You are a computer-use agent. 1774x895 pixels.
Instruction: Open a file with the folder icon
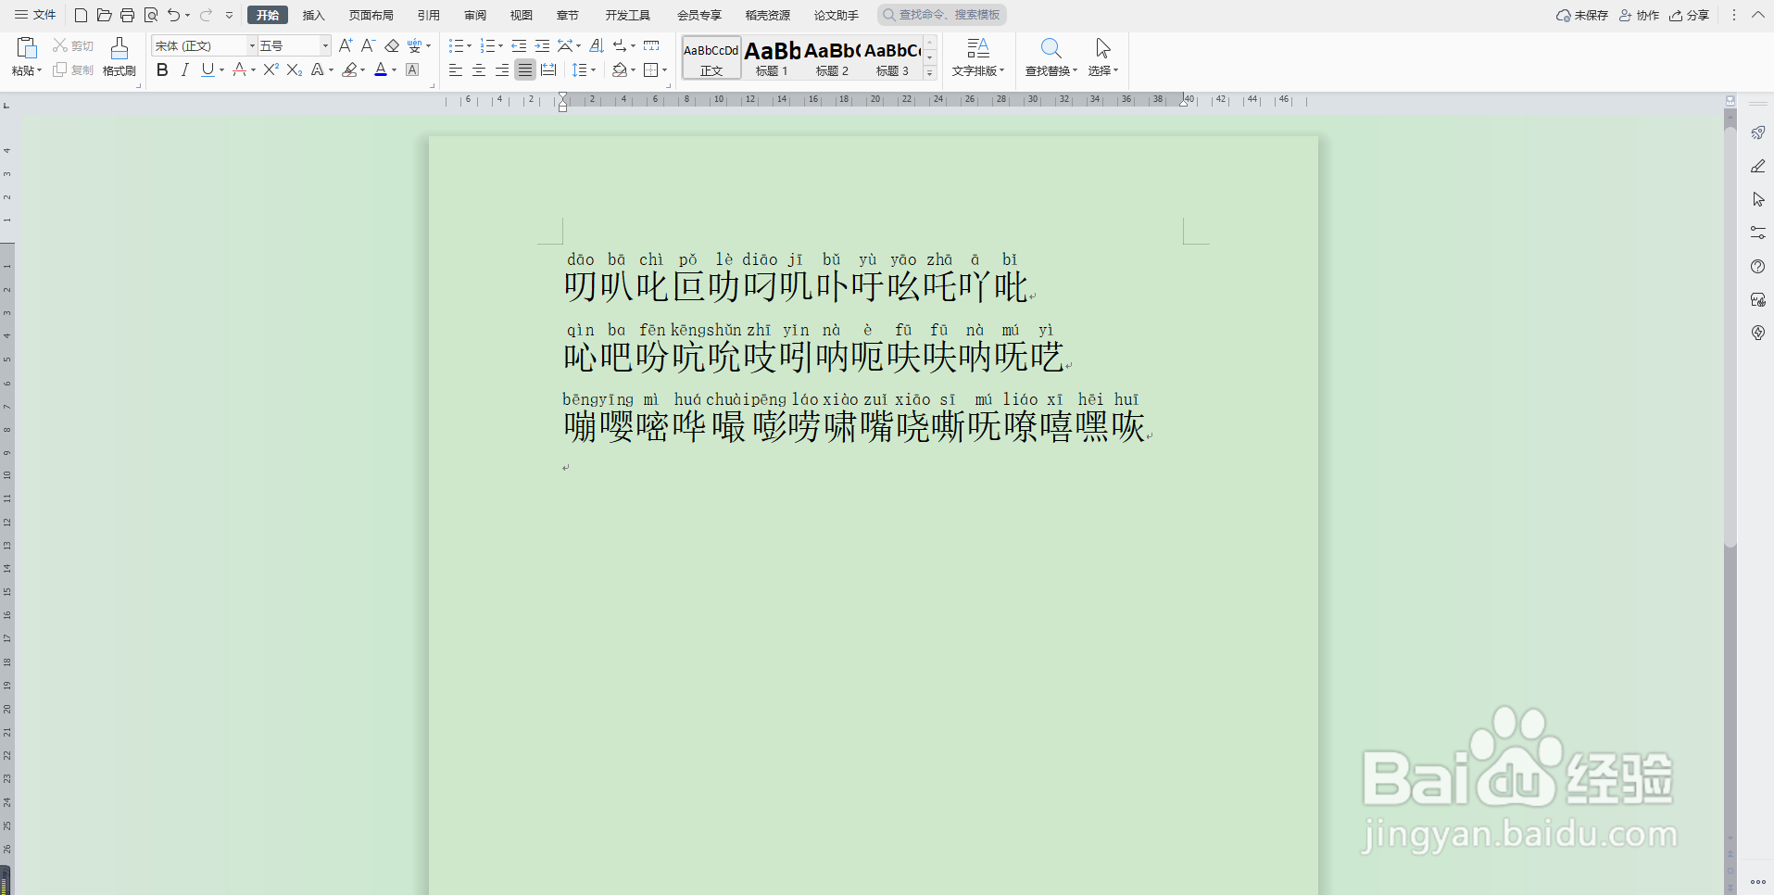104,15
